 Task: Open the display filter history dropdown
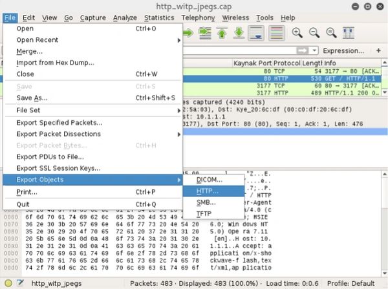(x=314, y=50)
